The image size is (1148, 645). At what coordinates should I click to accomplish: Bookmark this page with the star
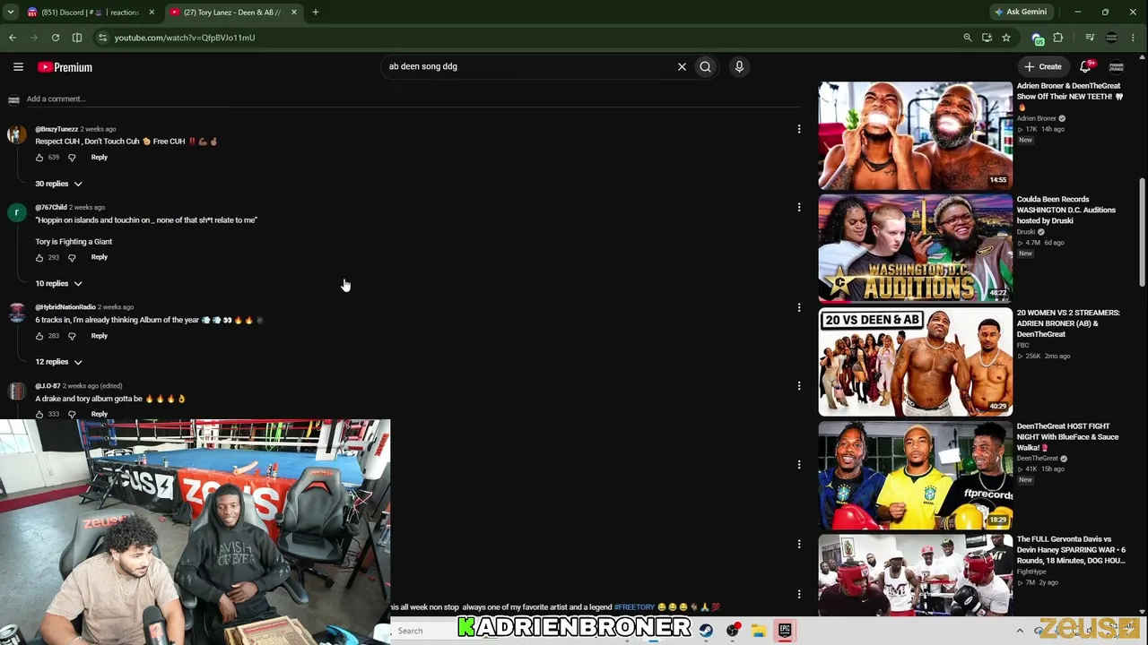click(x=1006, y=38)
